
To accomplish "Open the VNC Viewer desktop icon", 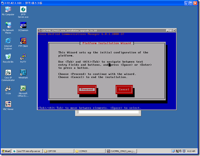I will click(x=8, y=106).
